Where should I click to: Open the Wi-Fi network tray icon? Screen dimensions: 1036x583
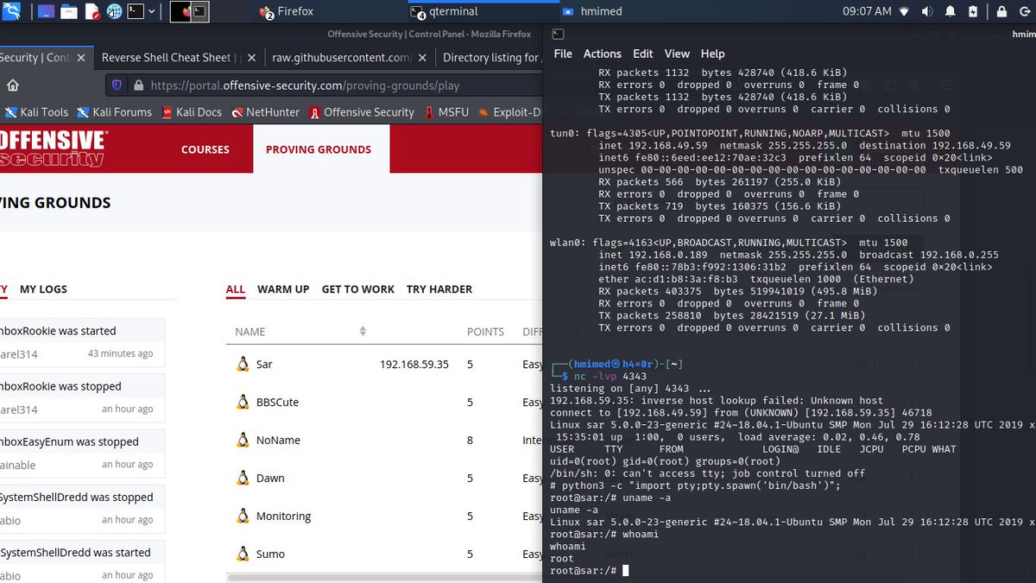(x=904, y=11)
